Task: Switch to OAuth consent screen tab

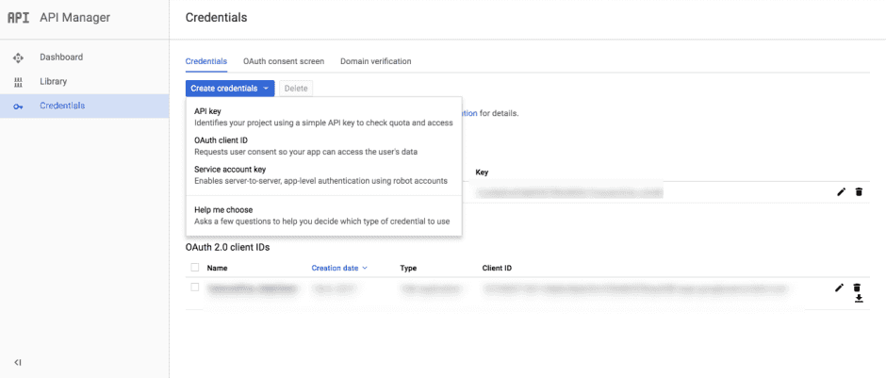Action: click(283, 61)
